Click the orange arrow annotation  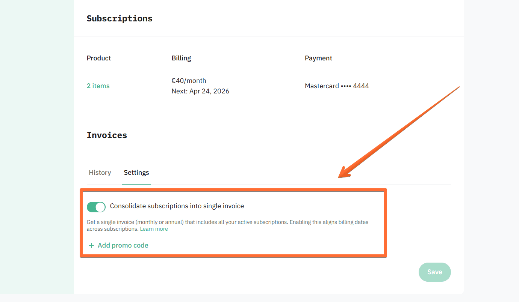pyautogui.click(x=398, y=132)
